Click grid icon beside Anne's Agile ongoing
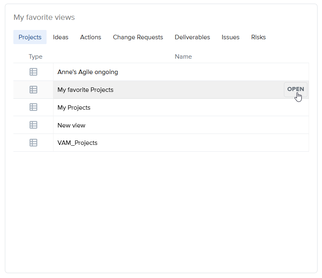Image resolution: width=322 pixels, height=278 pixels. pos(33,72)
